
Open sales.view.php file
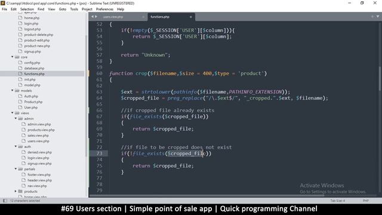coord(38,136)
